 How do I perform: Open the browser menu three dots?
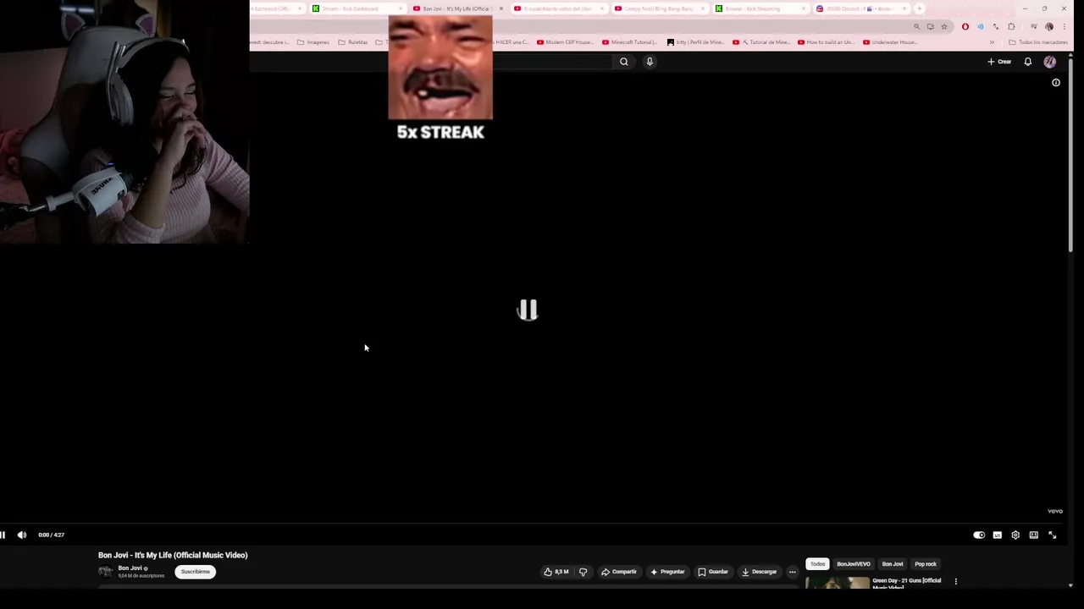[x=1065, y=26]
